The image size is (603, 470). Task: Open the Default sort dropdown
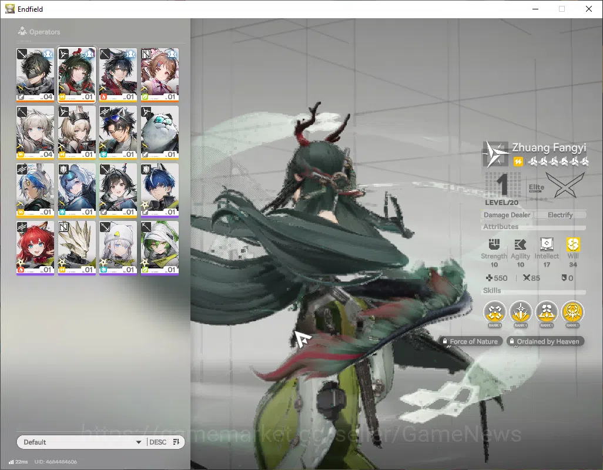click(x=82, y=442)
